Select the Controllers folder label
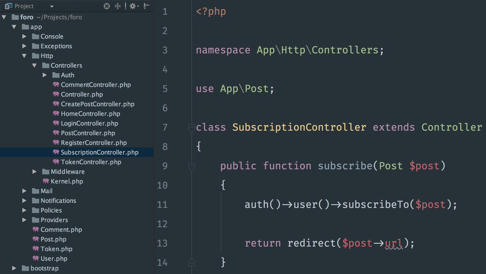This screenshot has width=486, height=274. pos(66,66)
